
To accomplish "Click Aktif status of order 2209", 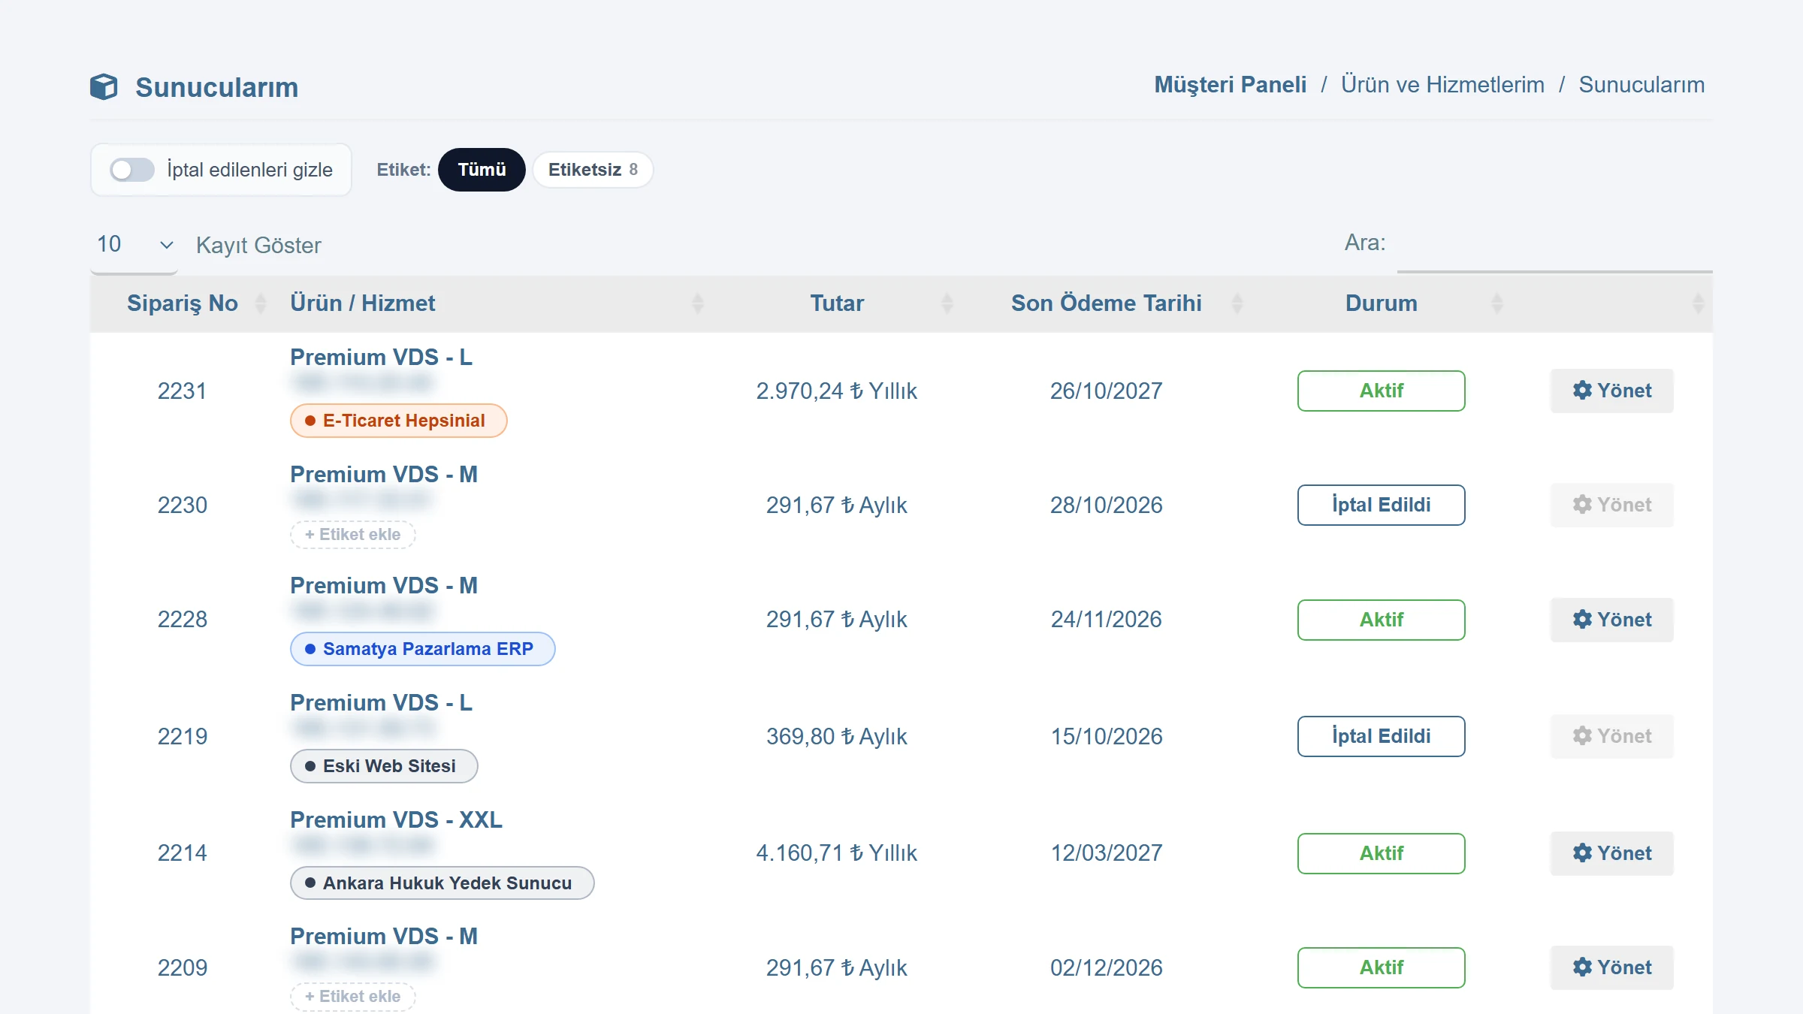I will (x=1381, y=967).
